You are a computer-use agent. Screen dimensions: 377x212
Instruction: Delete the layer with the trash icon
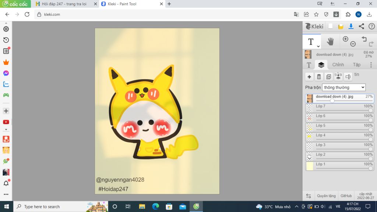[319, 77]
